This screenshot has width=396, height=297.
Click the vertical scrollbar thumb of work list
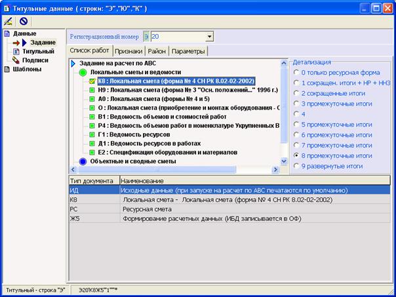284,105
